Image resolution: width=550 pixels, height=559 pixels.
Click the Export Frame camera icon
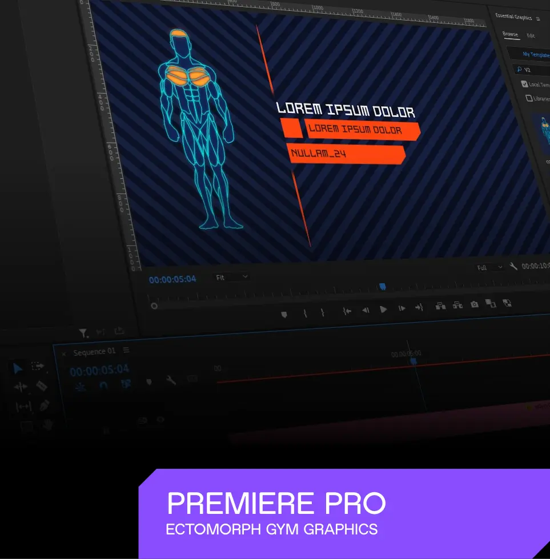(474, 305)
